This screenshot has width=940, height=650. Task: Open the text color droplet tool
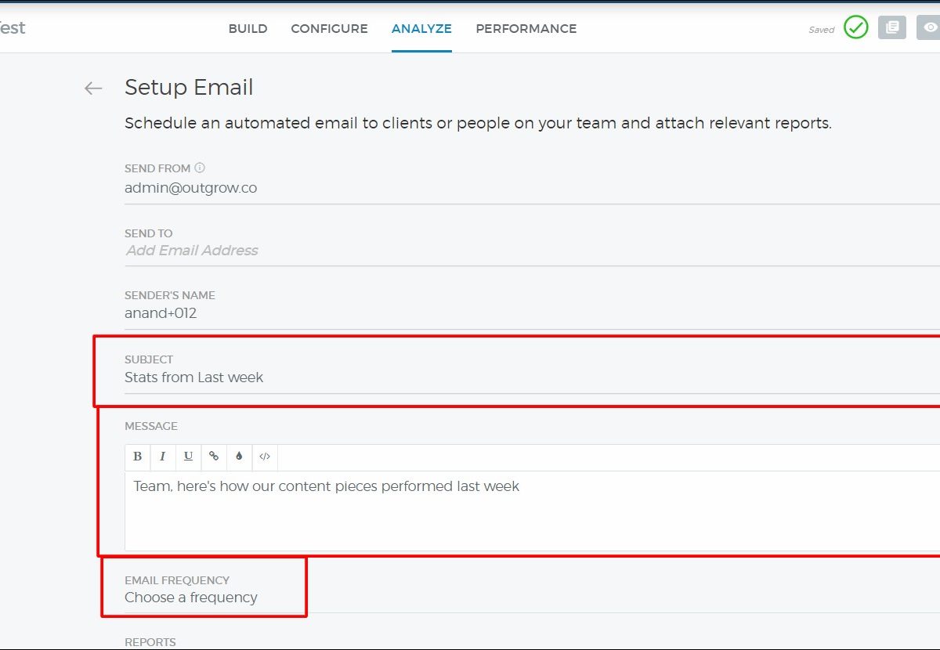click(239, 457)
